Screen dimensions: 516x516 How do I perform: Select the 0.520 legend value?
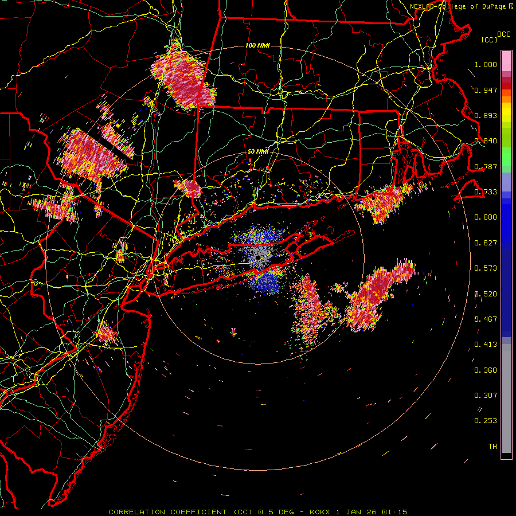(486, 294)
